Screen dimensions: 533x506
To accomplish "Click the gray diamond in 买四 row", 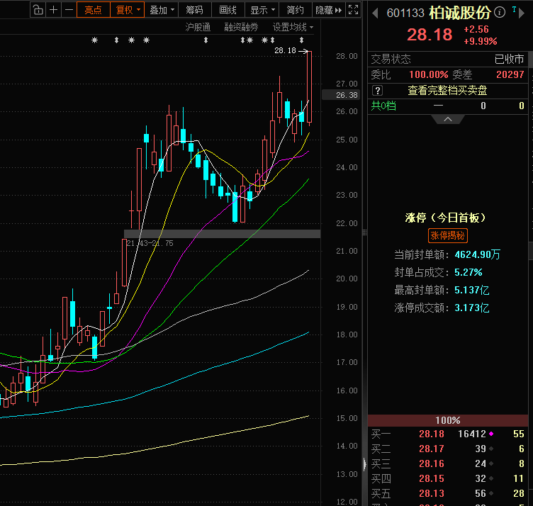I will pyautogui.click(x=491, y=478).
